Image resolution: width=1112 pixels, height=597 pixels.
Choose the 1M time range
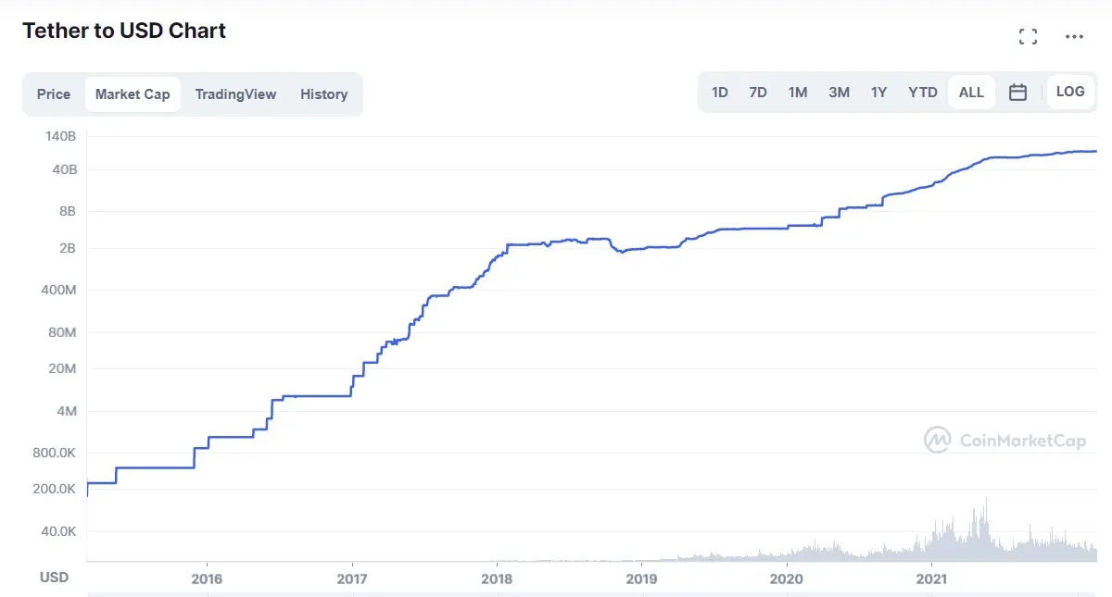click(798, 93)
